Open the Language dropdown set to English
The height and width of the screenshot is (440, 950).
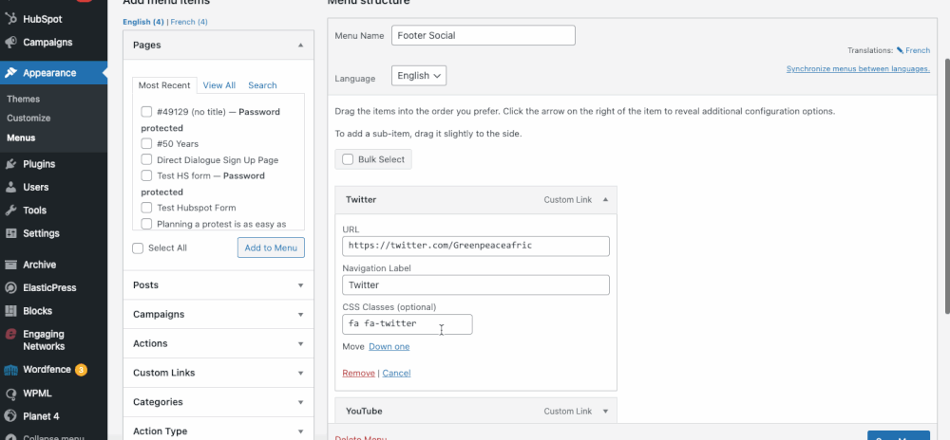419,76
